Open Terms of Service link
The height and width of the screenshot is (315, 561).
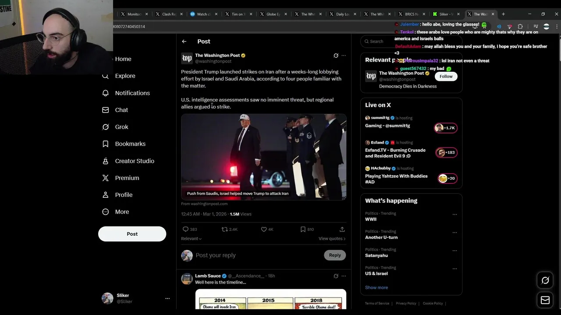coord(377,304)
